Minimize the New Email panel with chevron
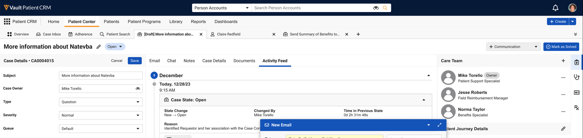Viewport: 583px width, 138px height. [x=429, y=125]
